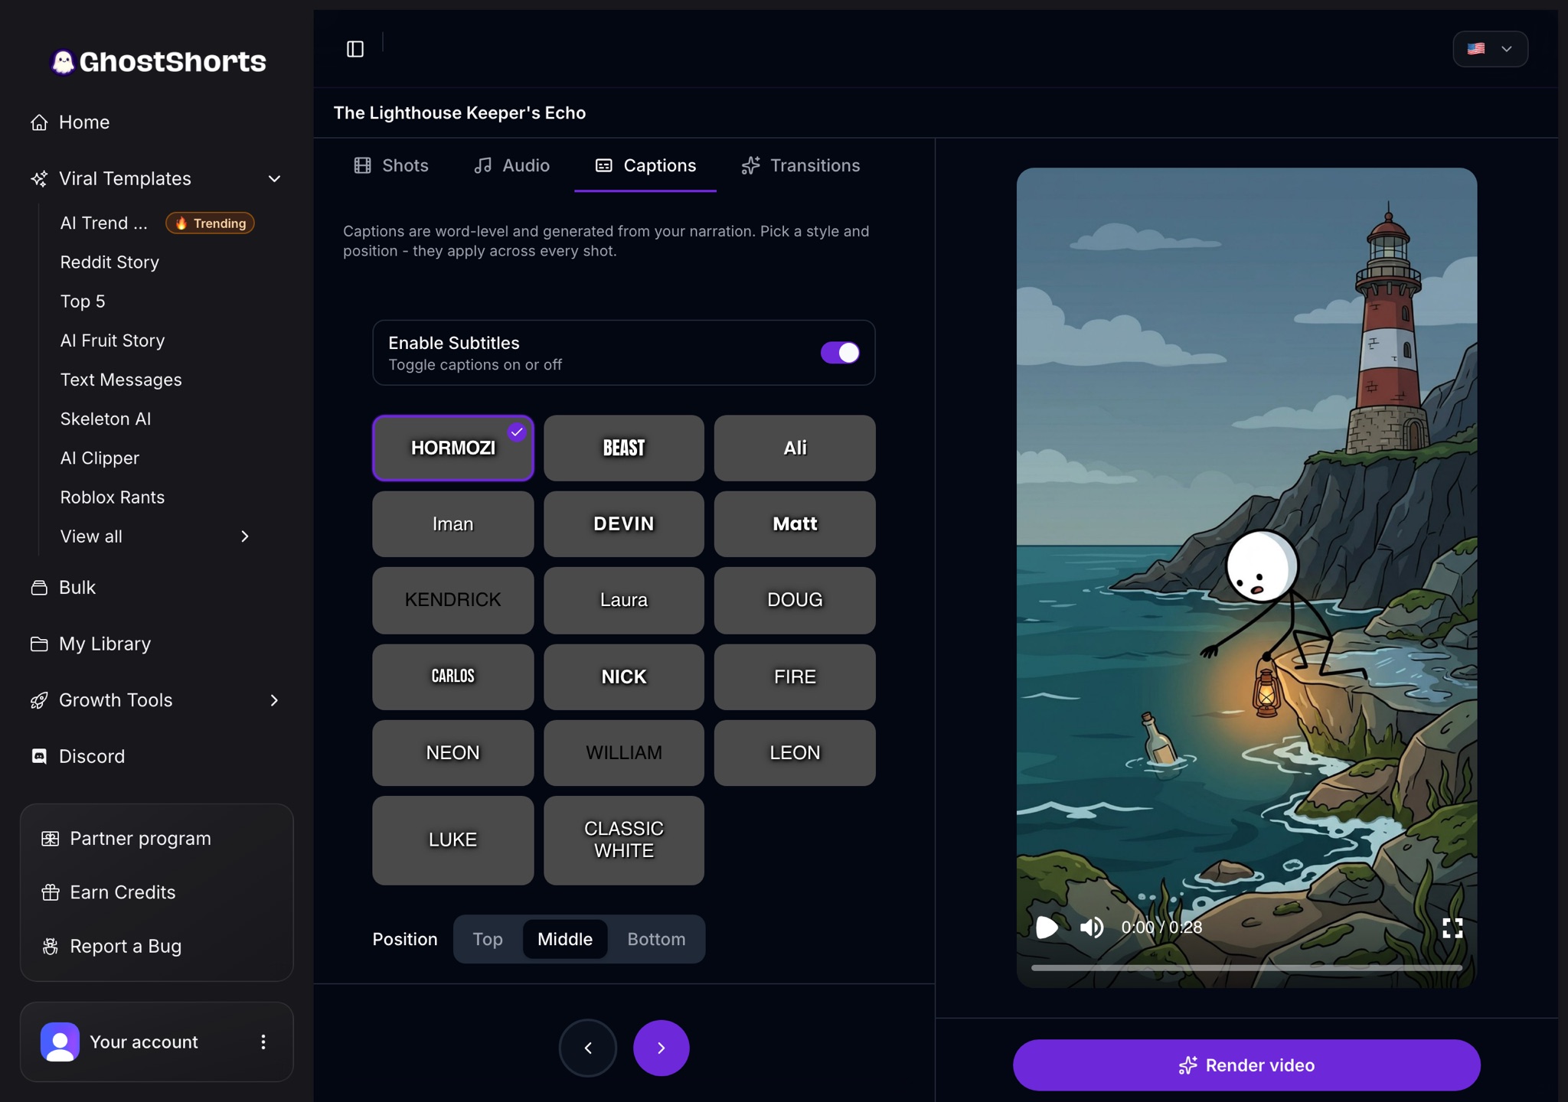Go to next step purple arrow
Image resolution: width=1568 pixels, height=1102 pixels.
click(x=661, y=1048)
